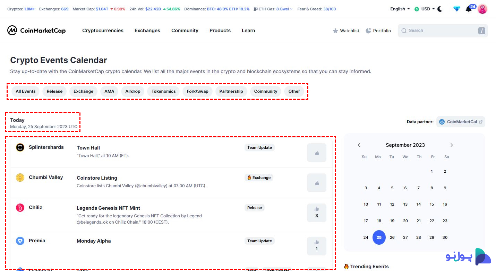Select September 30 in calendar
Screen dimensions: 496x271
445,237
